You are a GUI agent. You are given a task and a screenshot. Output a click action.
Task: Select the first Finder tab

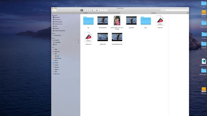tap(86, 13)
